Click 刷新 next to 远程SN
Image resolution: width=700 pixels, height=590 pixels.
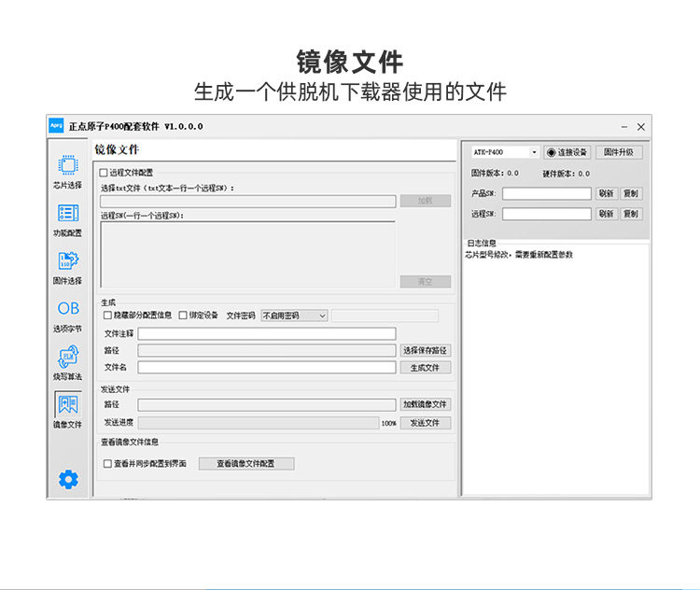(x=607, y=214)
